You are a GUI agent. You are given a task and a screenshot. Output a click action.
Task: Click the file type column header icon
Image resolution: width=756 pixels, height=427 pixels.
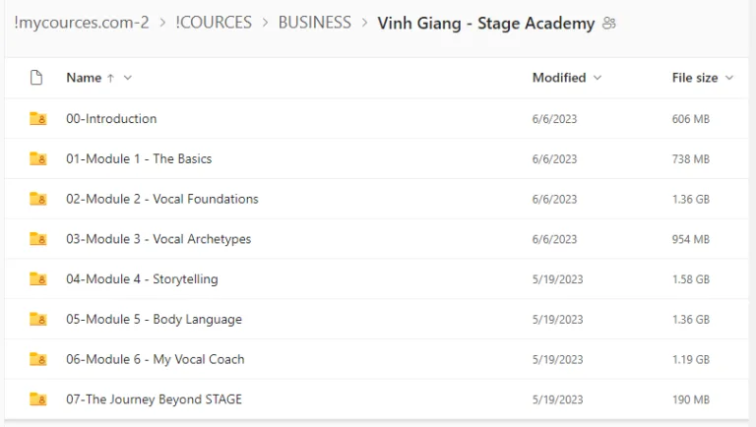point(37,78)
